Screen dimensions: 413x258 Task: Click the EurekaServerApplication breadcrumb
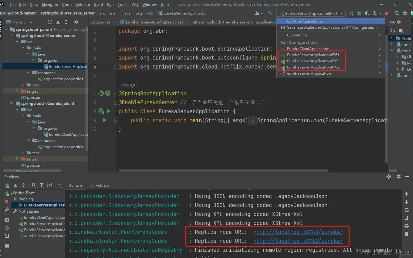tap(183, 13)
